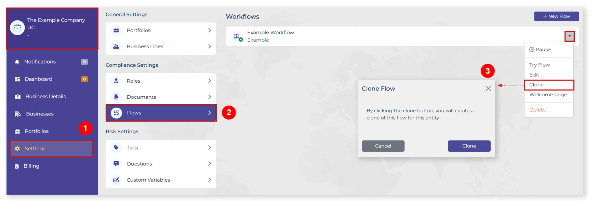Expand the Questions row chevron
Viewport: 597px width, 206px height.
(209, 164)
